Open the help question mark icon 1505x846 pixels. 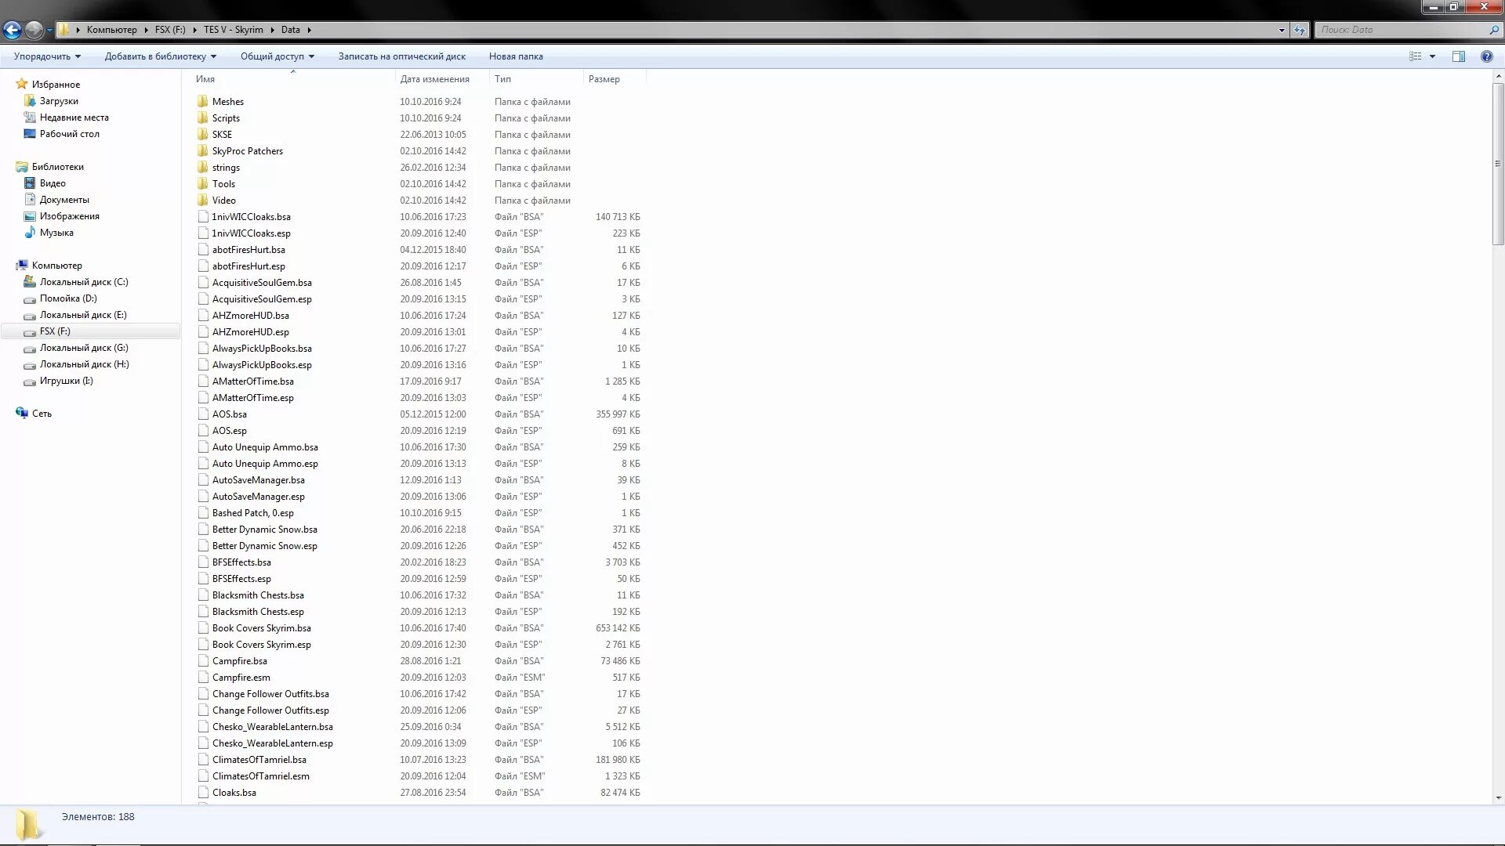point(1486,56)
